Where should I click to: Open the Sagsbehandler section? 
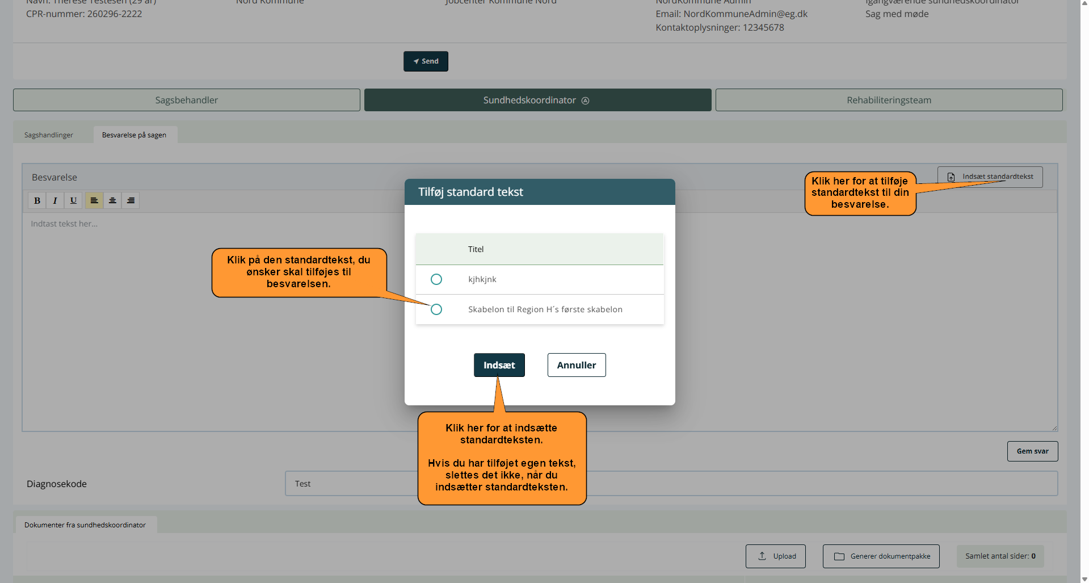[186, 100]
